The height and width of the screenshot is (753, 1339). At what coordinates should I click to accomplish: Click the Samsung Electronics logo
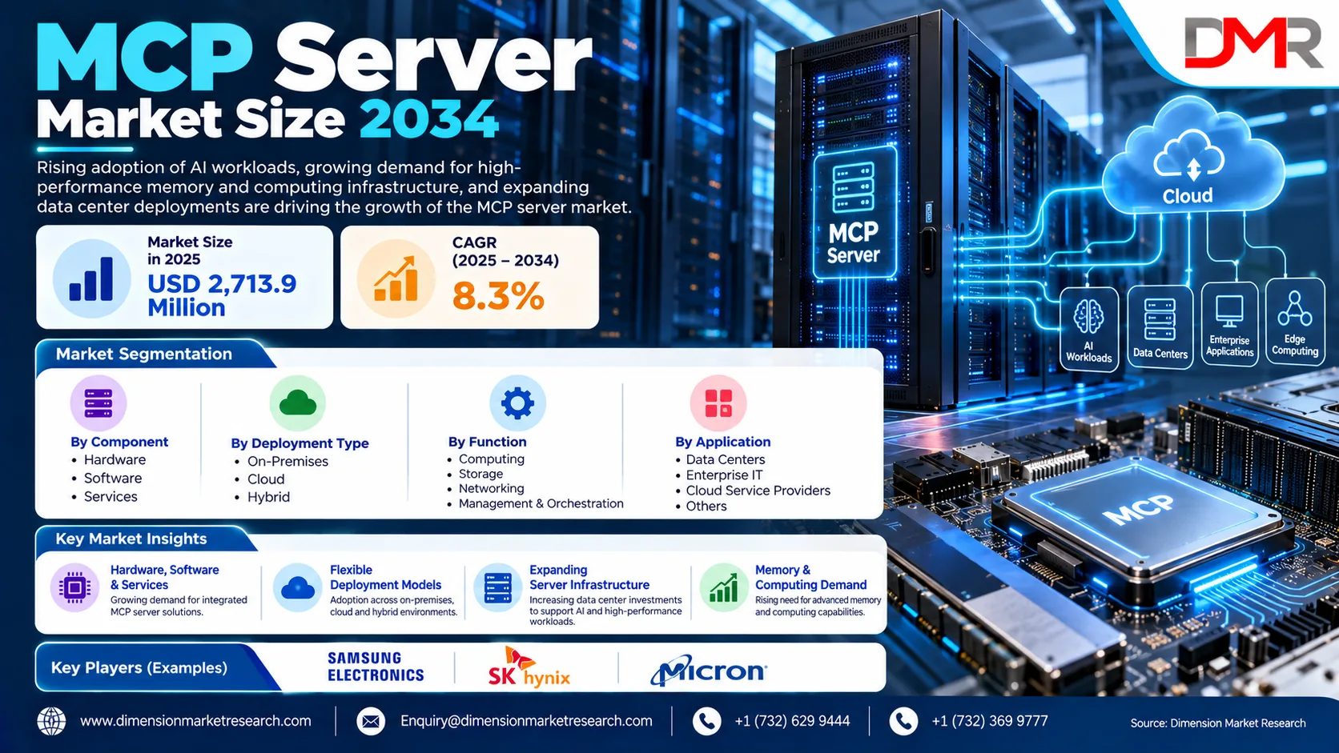click(376, 667)
